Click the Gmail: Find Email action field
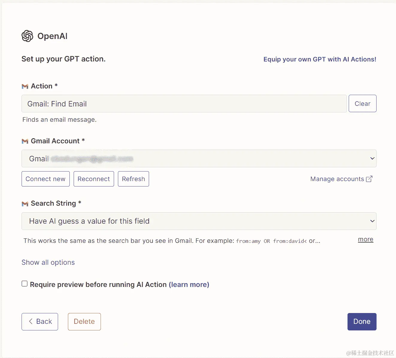 (x=184, y=103)
